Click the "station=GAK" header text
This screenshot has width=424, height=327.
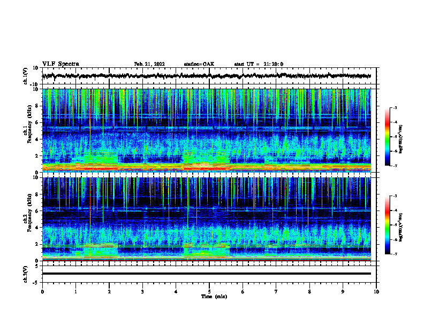coord(199,64)
